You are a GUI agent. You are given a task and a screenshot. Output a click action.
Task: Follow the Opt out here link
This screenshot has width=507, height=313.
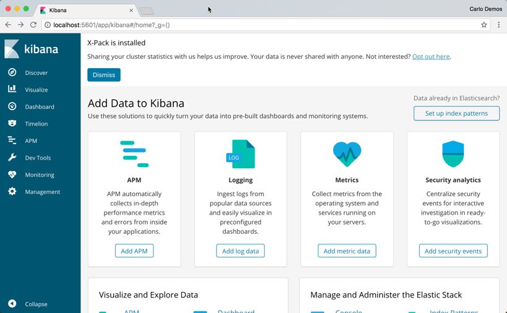point(431,56)
